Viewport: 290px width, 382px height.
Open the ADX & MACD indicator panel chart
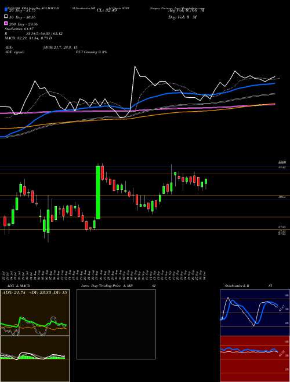pos(35,336)
